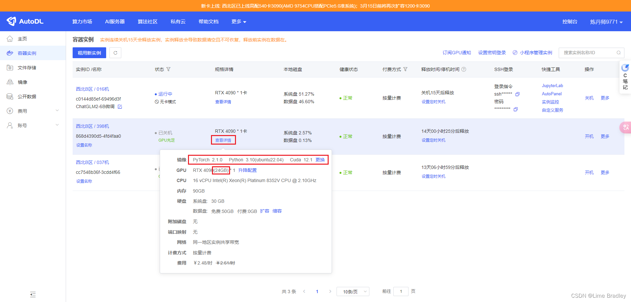Screen dimensions: 631x302
Task: Refresh the instance list
Action: 115,53
